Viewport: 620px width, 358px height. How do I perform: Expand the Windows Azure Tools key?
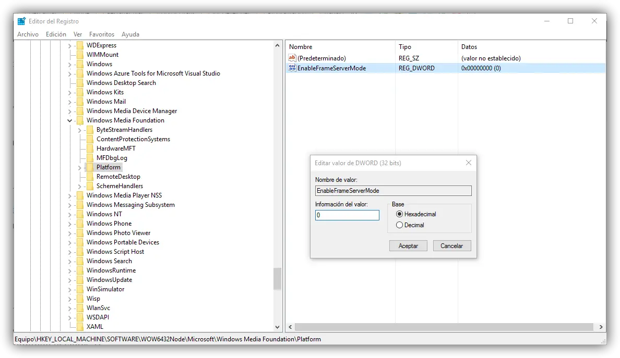(69, 73)
